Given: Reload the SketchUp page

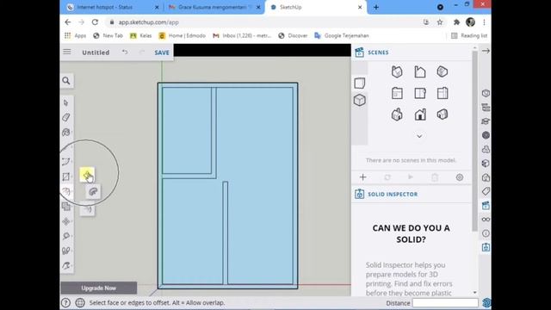Looking at the screenshot, I should (x=95, y=22).
